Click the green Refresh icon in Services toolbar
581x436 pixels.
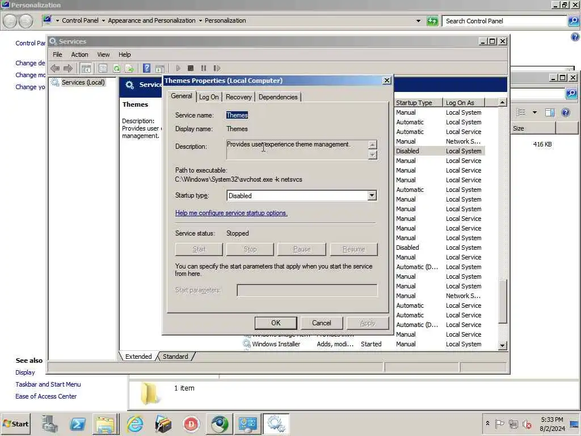(116, 68)
